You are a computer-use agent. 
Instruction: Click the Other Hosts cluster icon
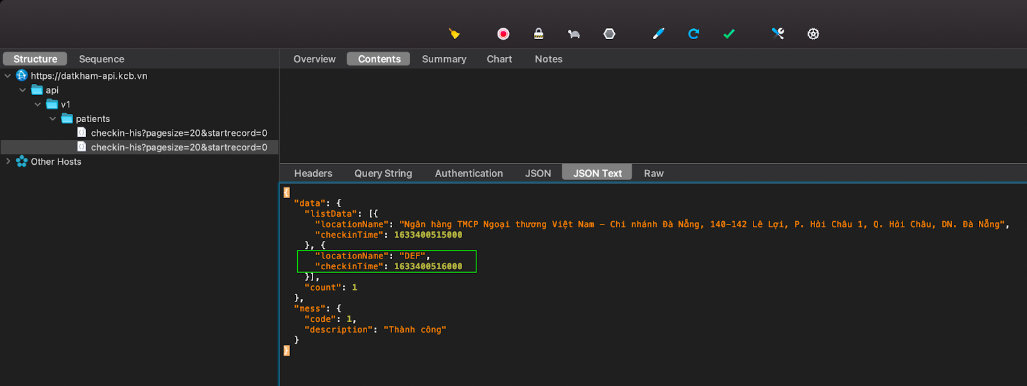22,162
